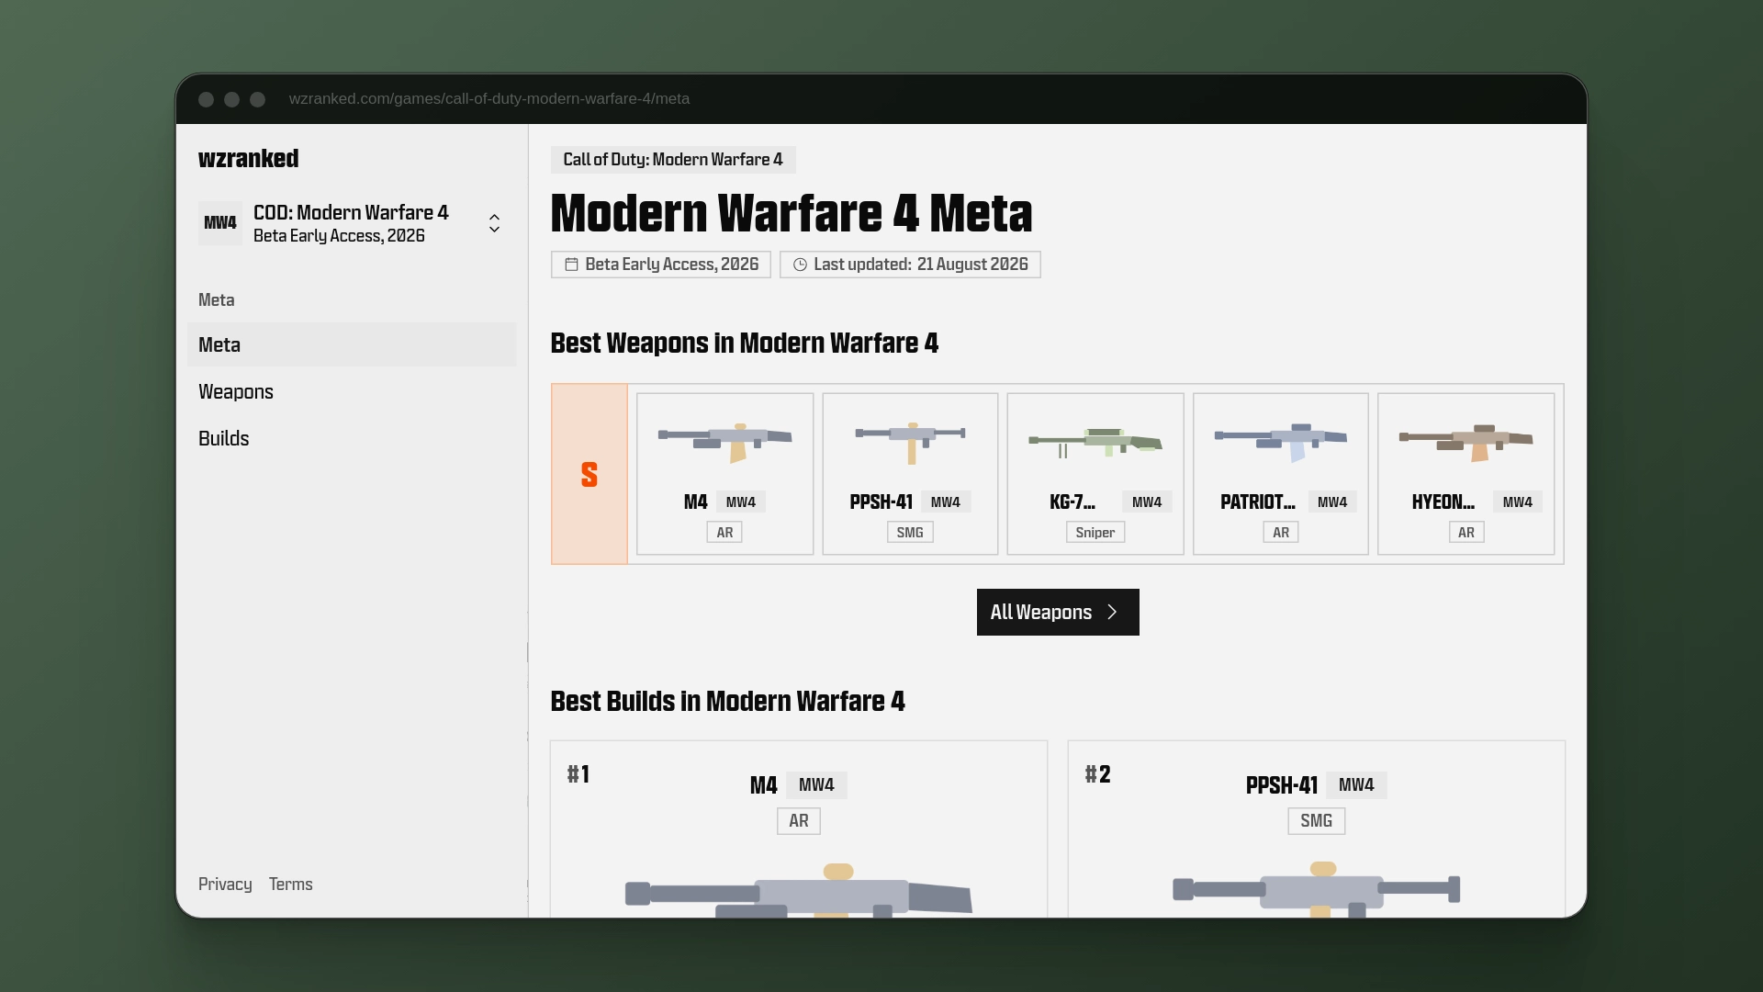Screen dimensions: 1763x992
Task: Click the AR tag in build #1
Action: [x=799, y=821]
